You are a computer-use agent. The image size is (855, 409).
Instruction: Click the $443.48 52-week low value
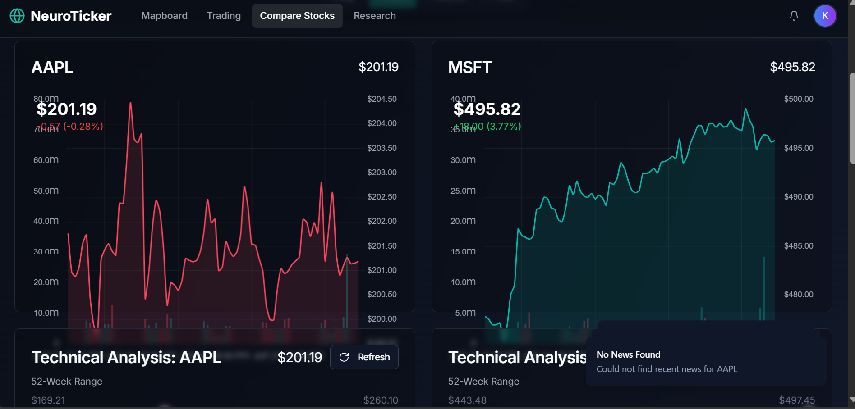click(x=467, y=400)
